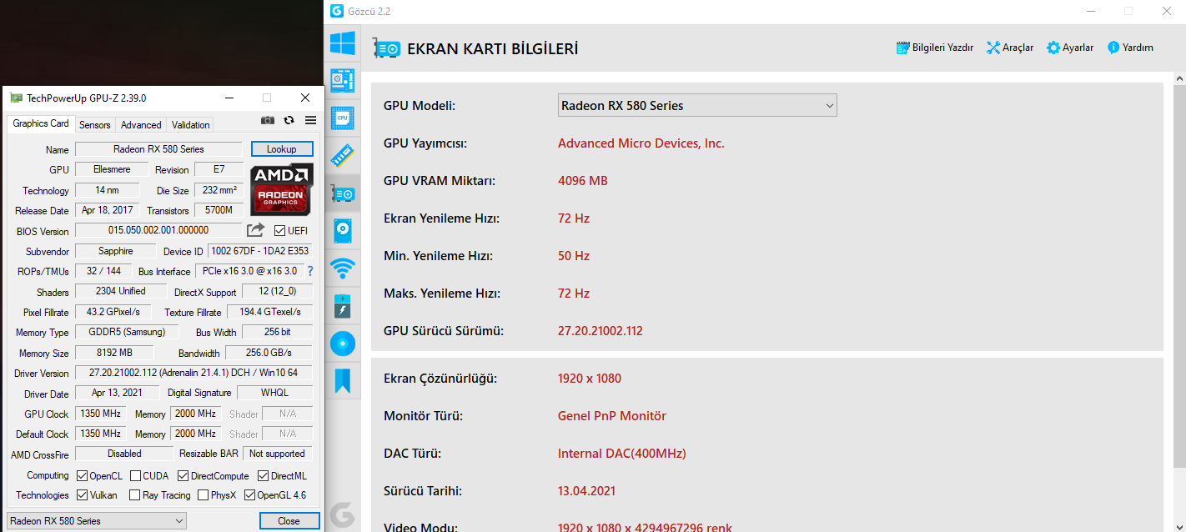This screenshot has height=532, width=1186.
Task: Click the scrollbar up arrow in Gözcü
Action: 1179,78
